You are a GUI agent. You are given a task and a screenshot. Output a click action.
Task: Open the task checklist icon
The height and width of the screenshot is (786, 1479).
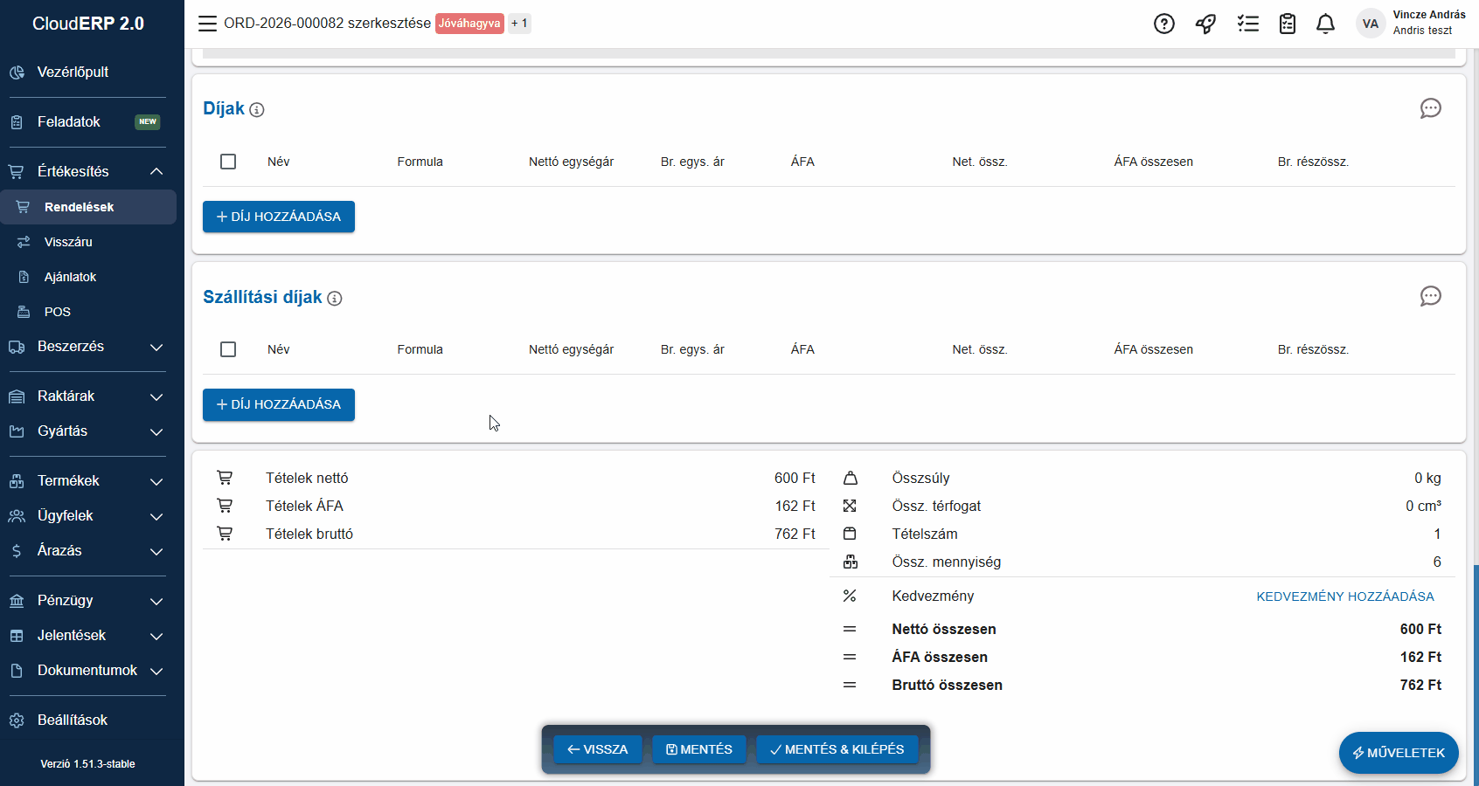click(1247, 24)
